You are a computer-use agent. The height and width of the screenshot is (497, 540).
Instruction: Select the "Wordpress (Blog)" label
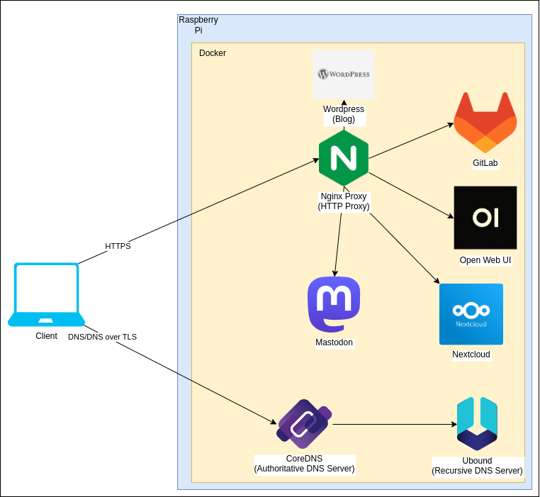344,114
